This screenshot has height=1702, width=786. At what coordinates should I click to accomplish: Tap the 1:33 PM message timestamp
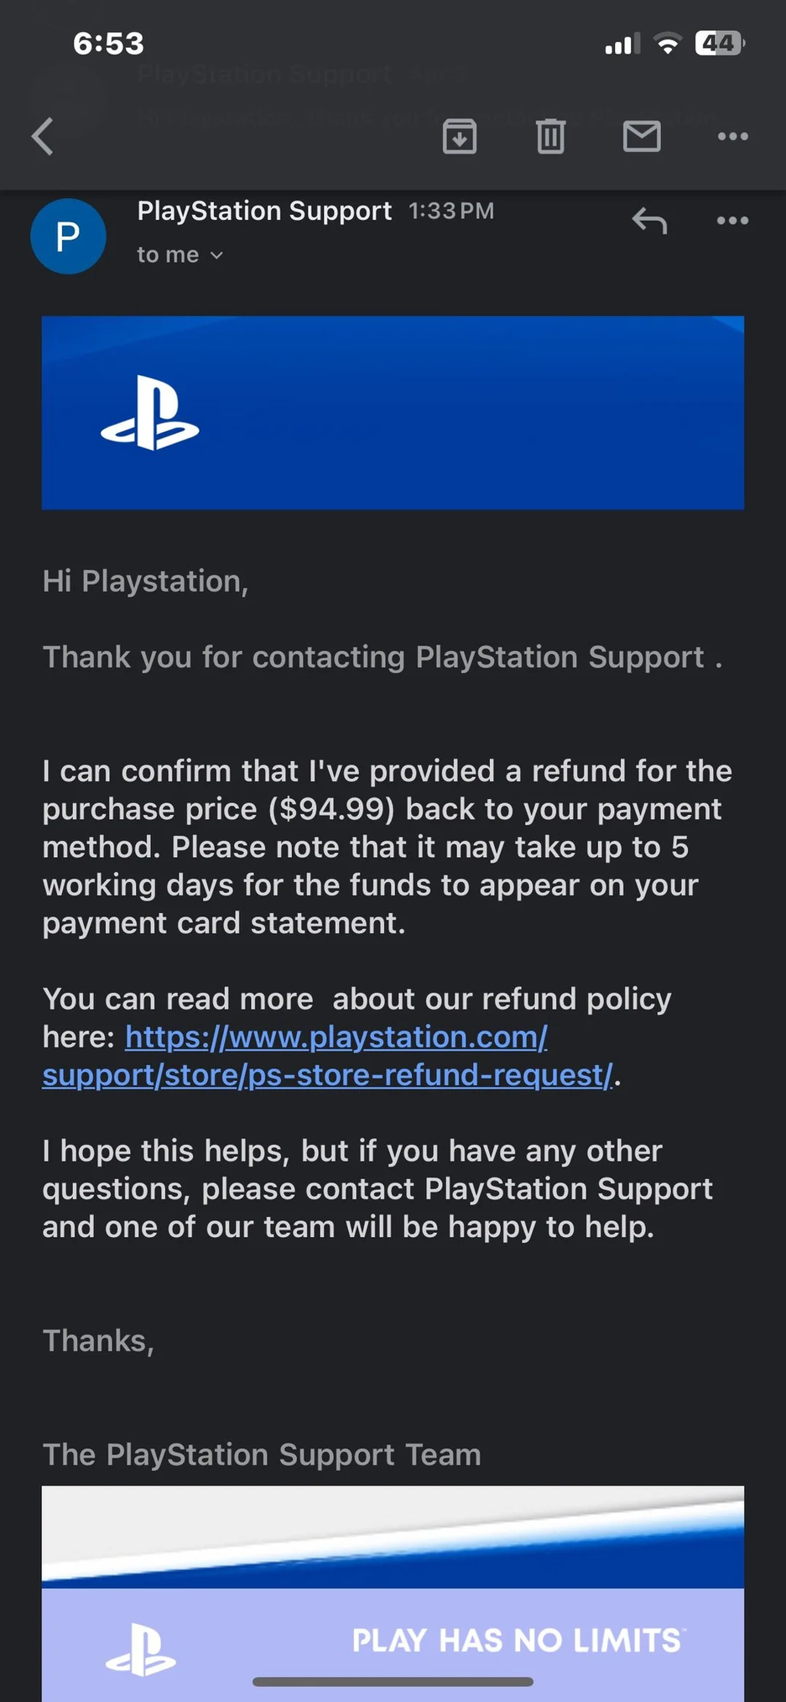tap(451, 211)
